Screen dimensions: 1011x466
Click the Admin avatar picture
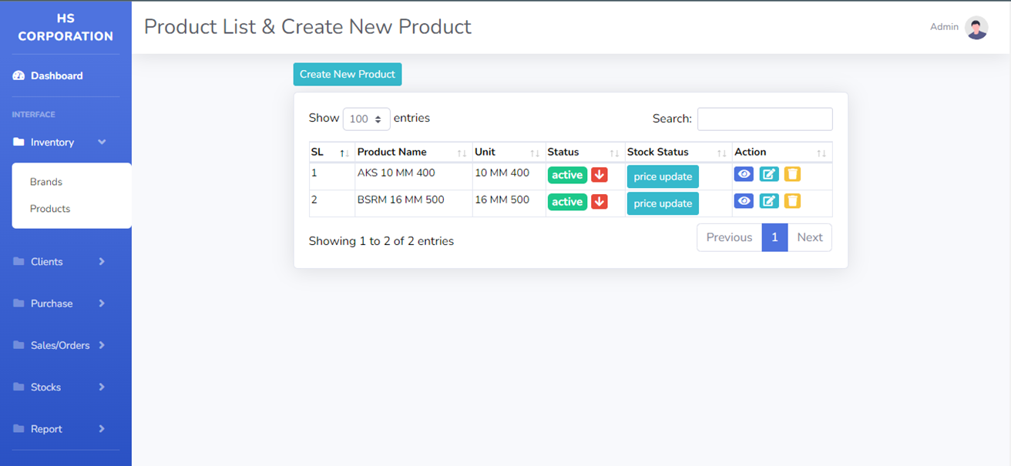[x=976, y=28]
